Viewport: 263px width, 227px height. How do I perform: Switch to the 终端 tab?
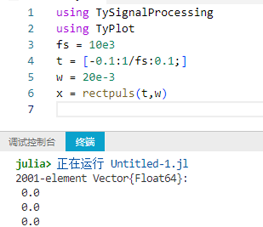click(85, 142)
